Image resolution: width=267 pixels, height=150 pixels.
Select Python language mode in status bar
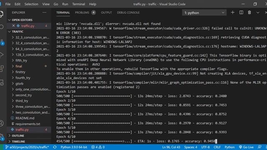tap(229, 147)
